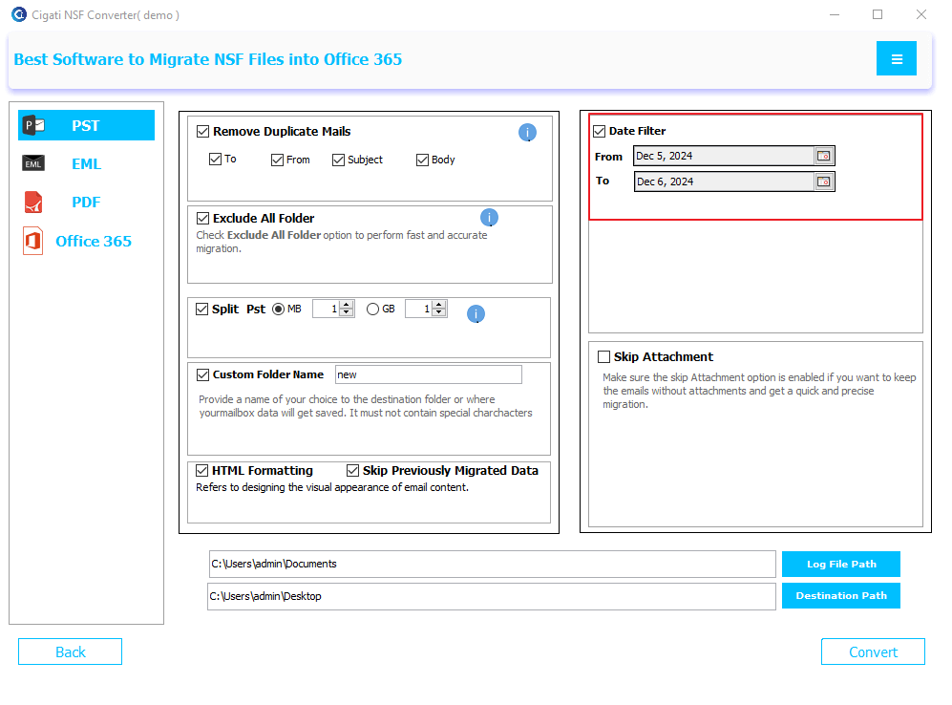Click the log file path text field
Viewport: 952px width, 705px height.
493,565
